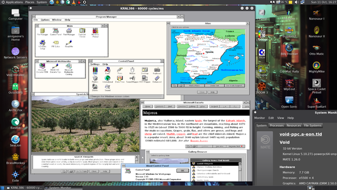Open the Void Installer desktop icon
The width and height of the screenshot is (337, 190).
(15, 72)
